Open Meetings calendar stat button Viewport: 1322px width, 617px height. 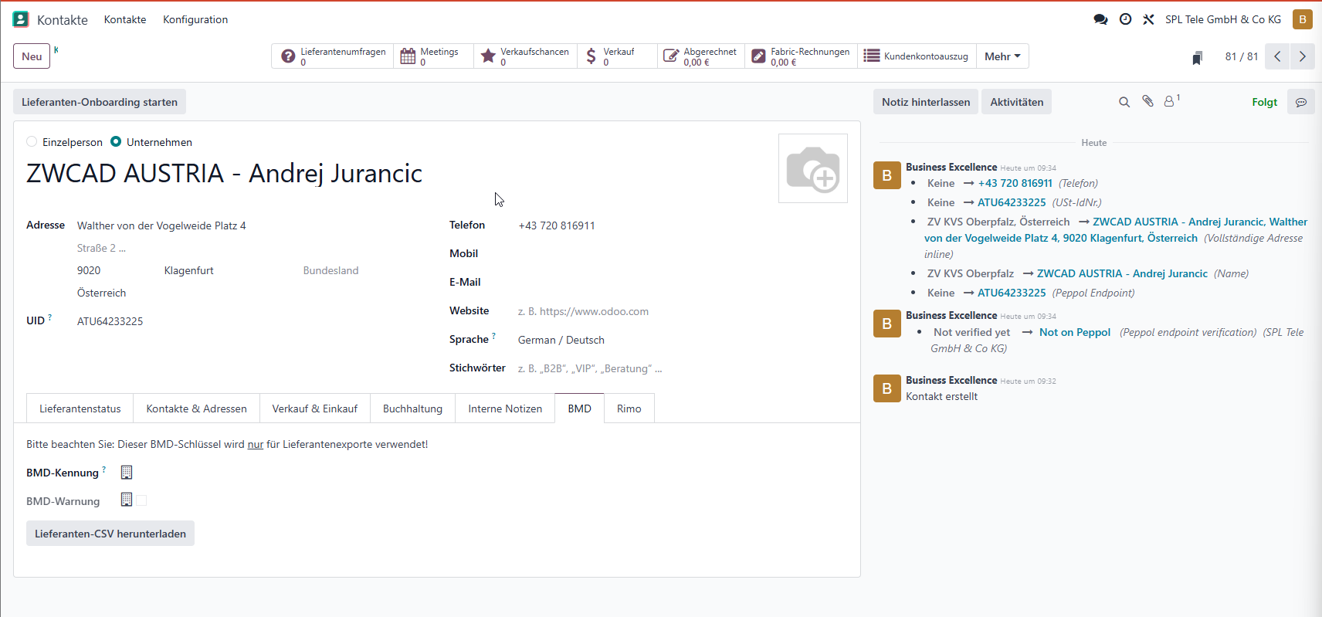coord(434,56)
